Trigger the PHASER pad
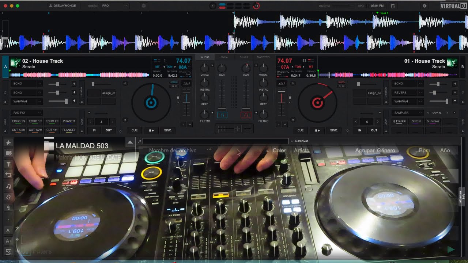The height and width of the screenshot is (263, 468). click(69, 121)
